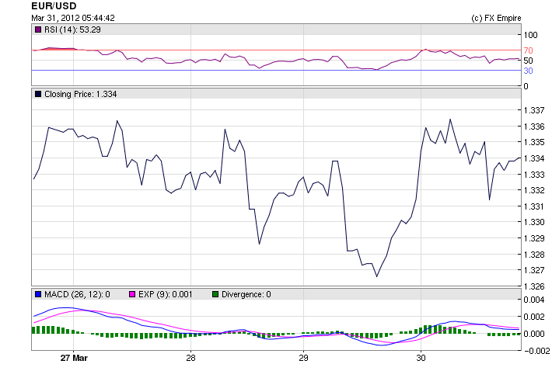The width and height of the screenshot is (552, 378).
Task: Click the FX Empire copyright text
Action: pyautogui.click(x=496, y=18)
